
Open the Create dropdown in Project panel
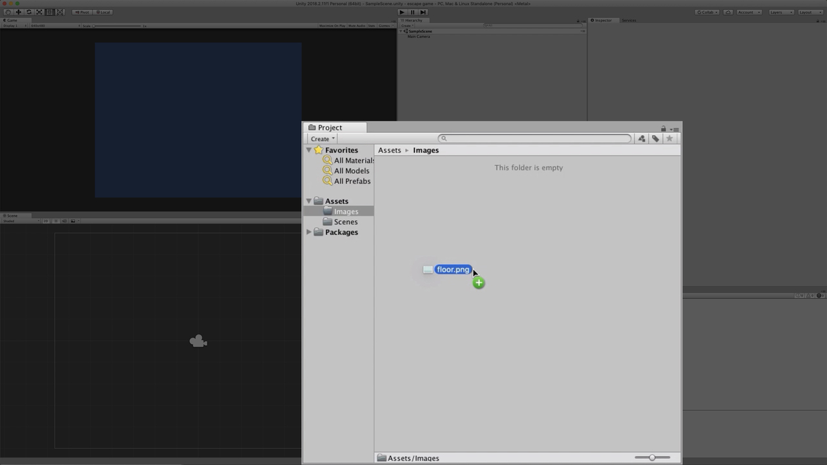tap(322, 139)
